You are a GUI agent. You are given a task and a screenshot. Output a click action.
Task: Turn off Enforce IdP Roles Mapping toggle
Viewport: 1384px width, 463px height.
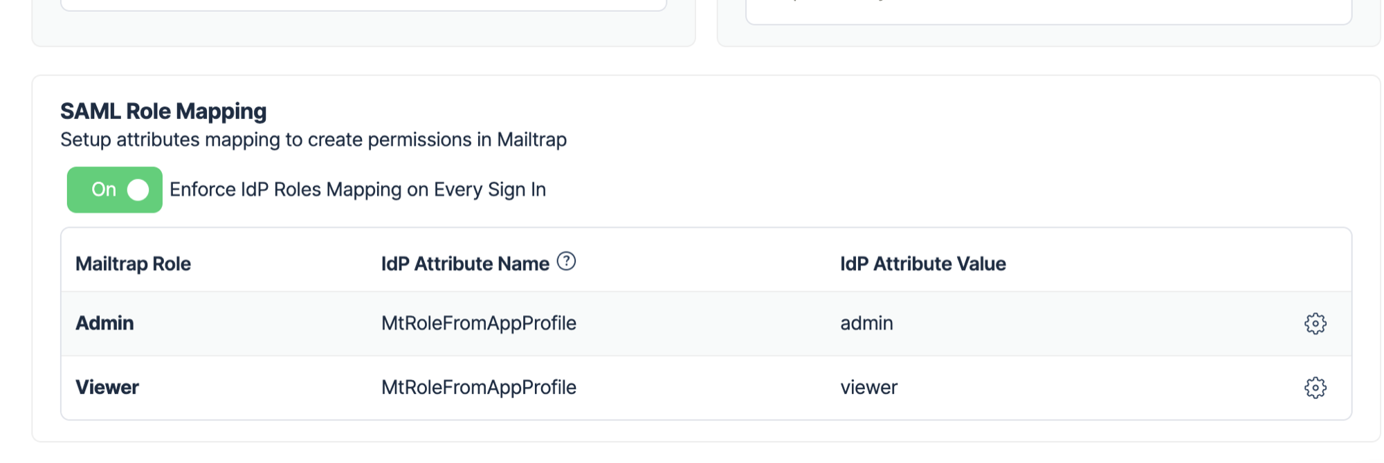point(115,190)
